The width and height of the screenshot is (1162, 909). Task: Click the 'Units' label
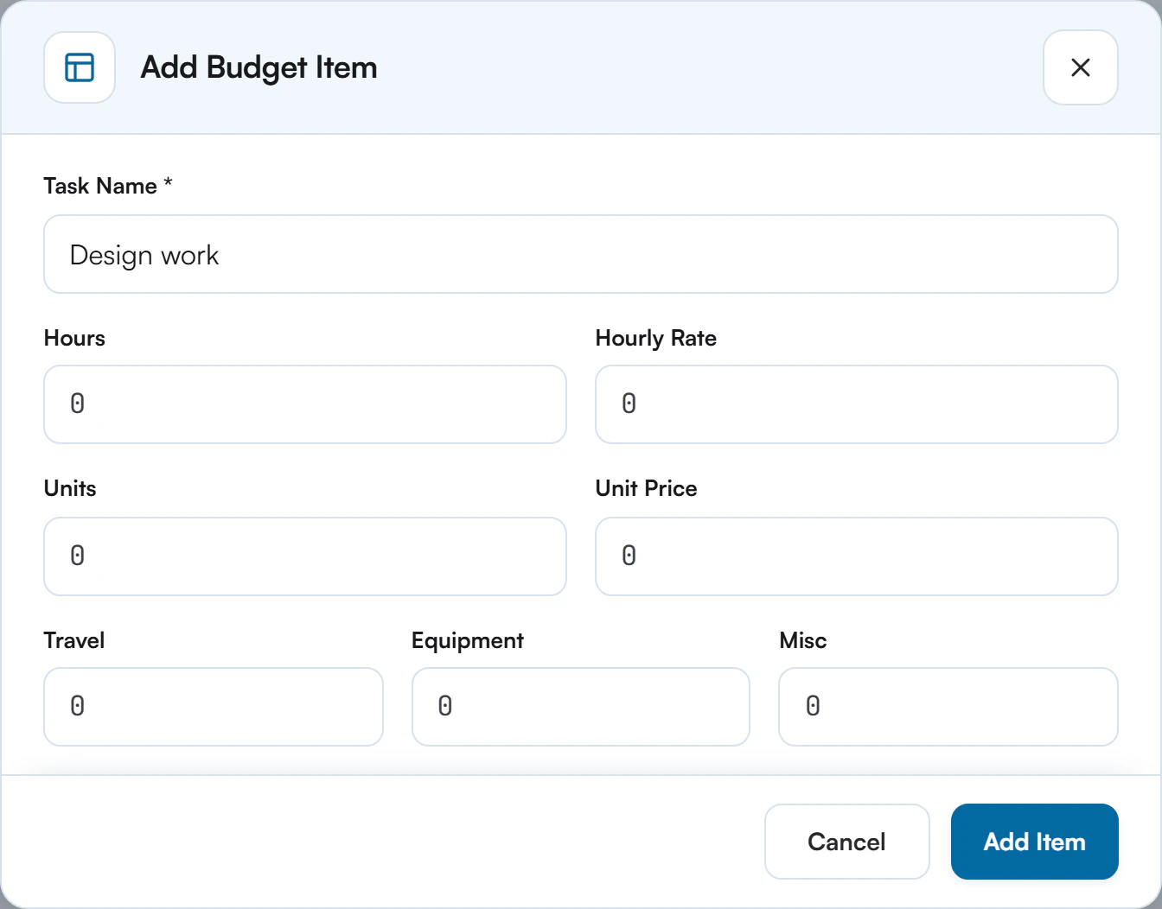(x=70, y=488)
